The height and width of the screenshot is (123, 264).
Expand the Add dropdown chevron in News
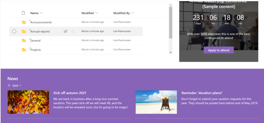20,85
